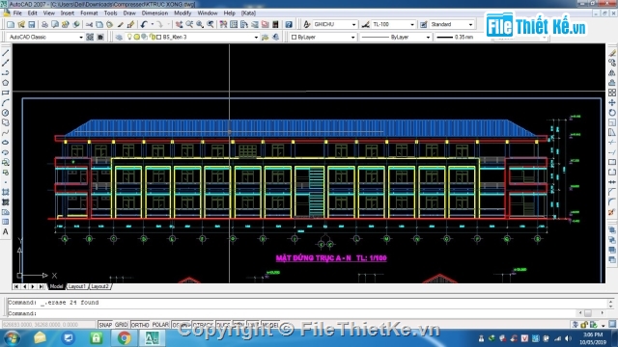Select the Move tool in Modify toolbar

pos(611,103)
